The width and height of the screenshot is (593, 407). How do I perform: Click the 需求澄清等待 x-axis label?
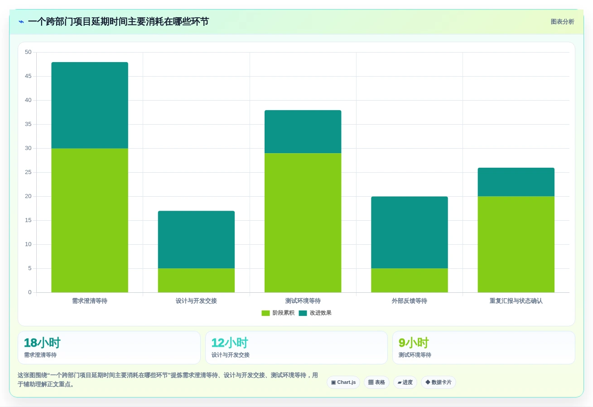pos(90,301)
